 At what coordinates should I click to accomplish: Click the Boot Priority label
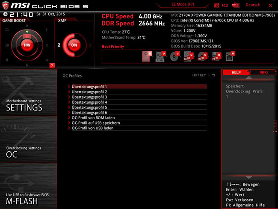coord(113,47)
